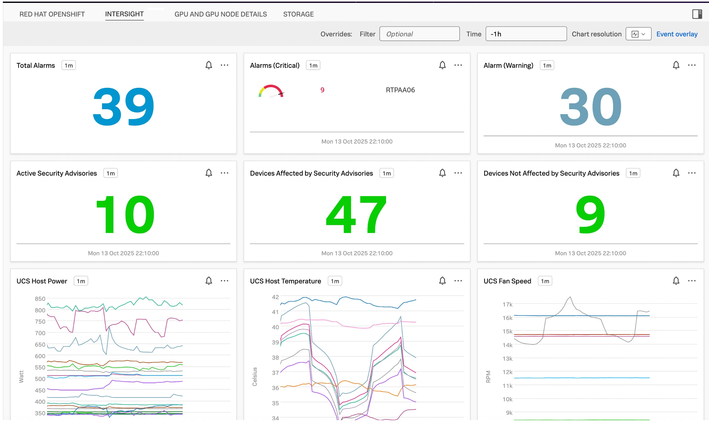Click the Filter optional input field
Image resolution: width=709 pixels, height=424 pixels.
[x=419, y=34]
